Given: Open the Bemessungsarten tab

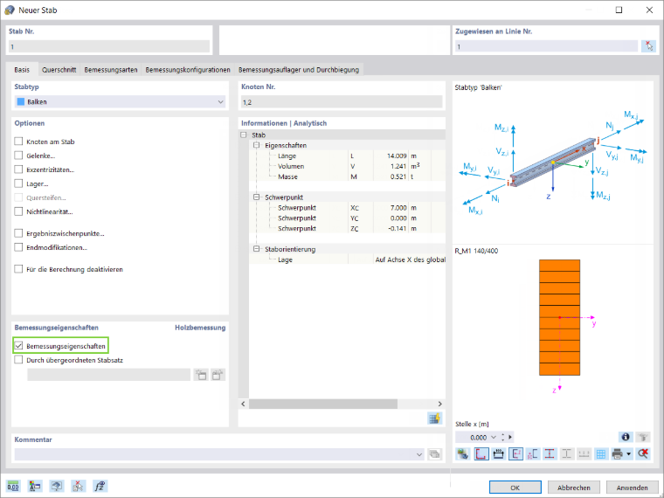Looking at the screenshot, I should (x=111, y=69).
